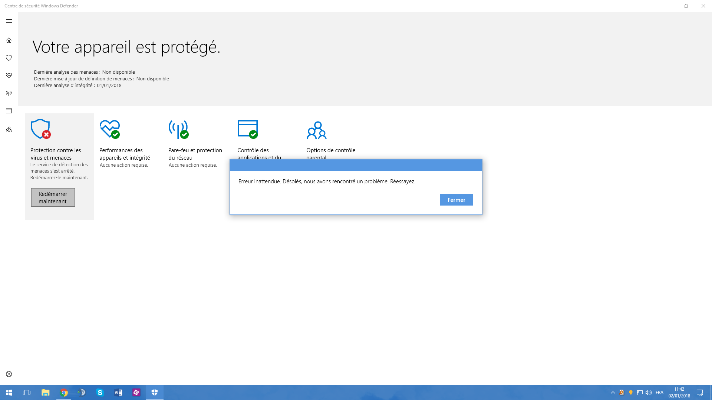Click the purple app icon in taskbar
The image size is (712, 400).
coord(136,393)
